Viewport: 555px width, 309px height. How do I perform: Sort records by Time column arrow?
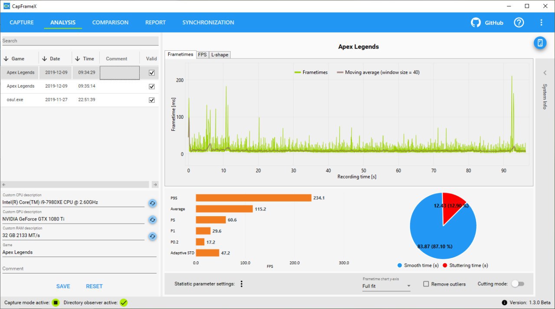click(78, 59)
